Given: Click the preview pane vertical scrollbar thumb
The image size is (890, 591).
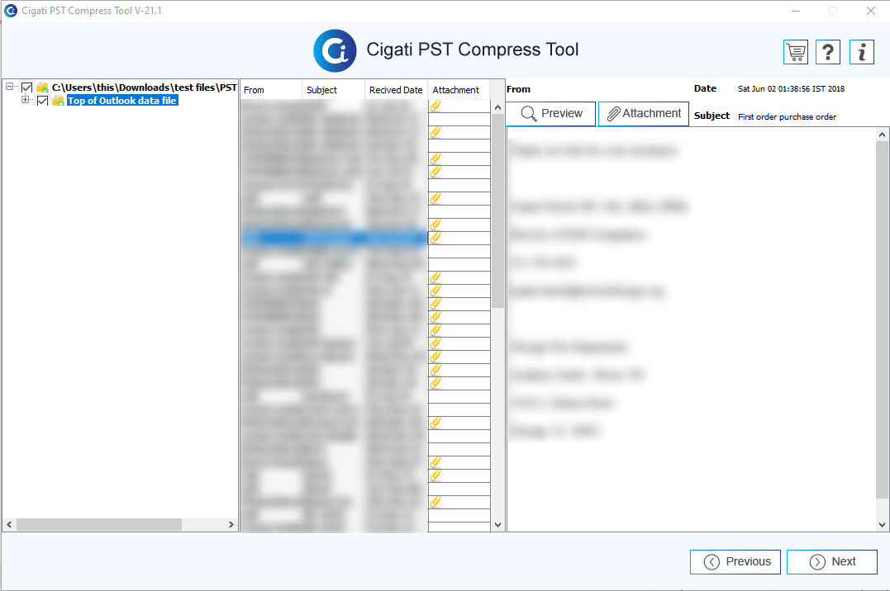Looking at the screenshot, I should pos(882,320).
